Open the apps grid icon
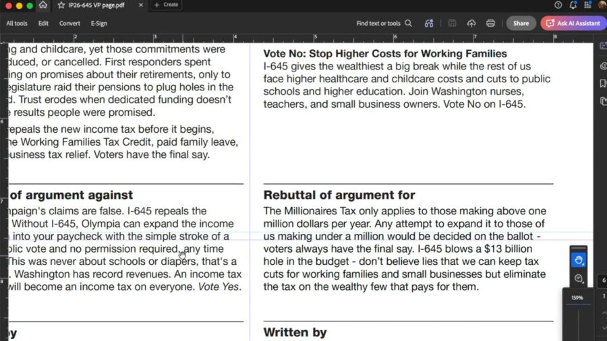607x341 pixels. pos(587,5)
